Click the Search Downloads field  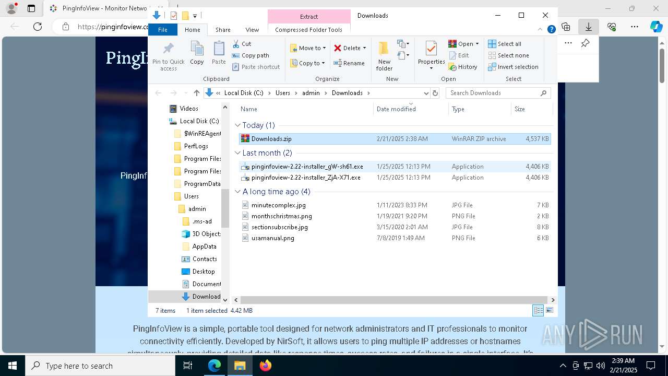(x=498, y=93)
